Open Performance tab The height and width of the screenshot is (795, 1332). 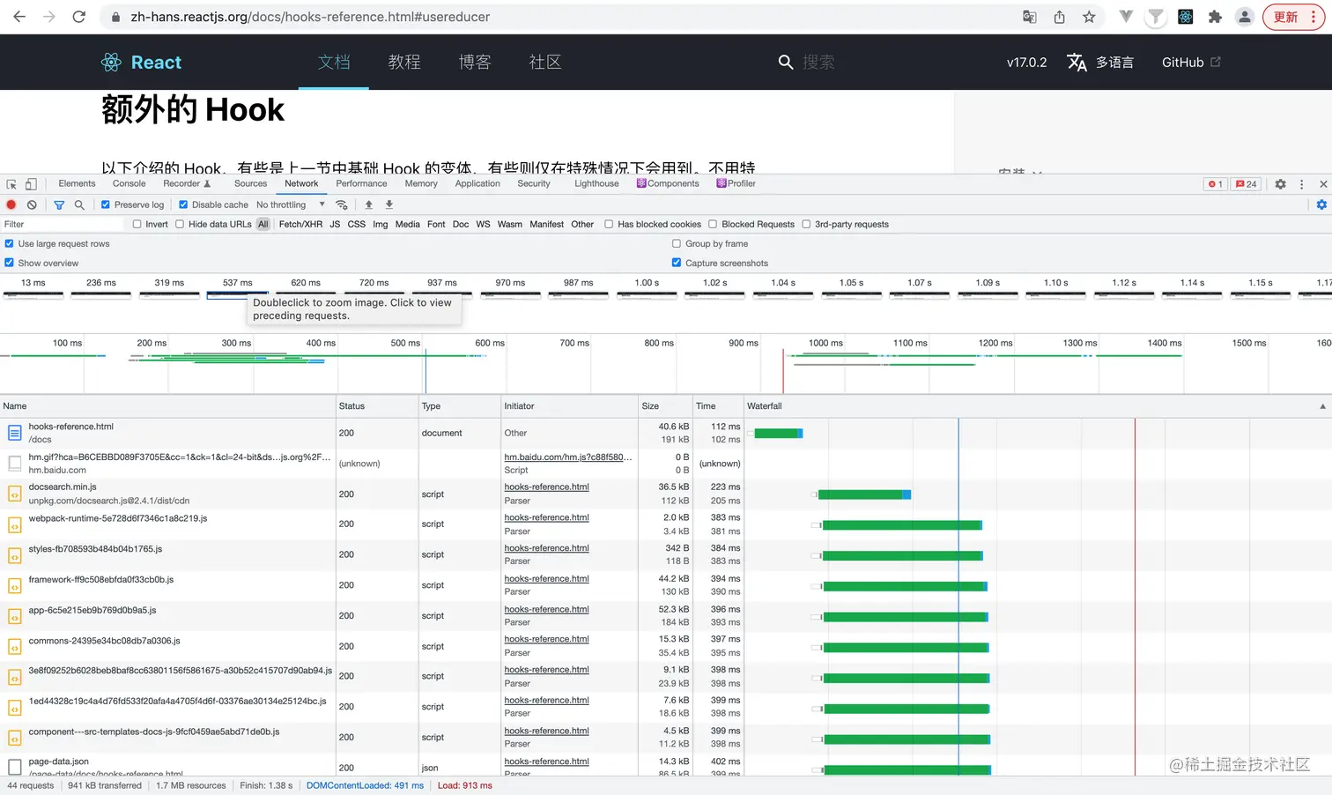[361, 183]
